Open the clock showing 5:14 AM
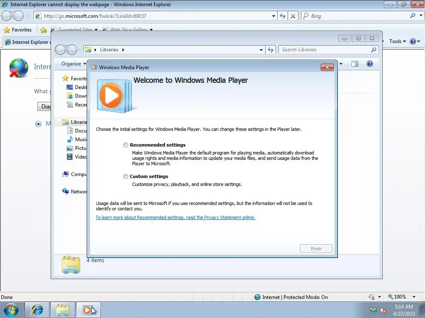The image size is (425, 318). 404,310
